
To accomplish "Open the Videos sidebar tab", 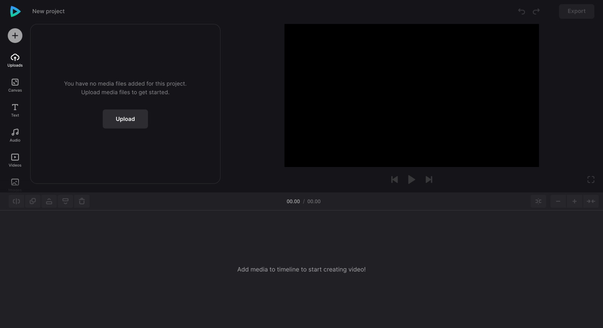I will [x=15, y=160].
